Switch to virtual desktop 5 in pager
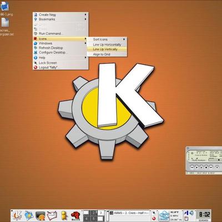The width and height of the screenshot is (222, 222). point(93,219)
